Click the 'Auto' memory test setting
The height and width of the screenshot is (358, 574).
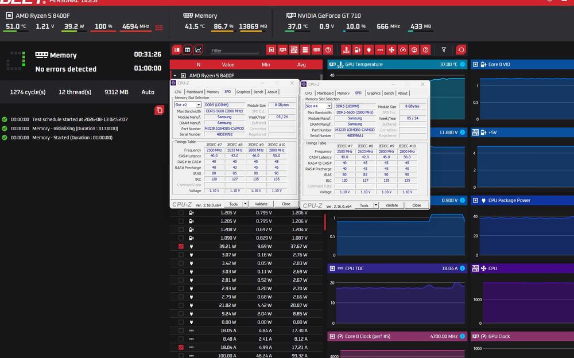148,92
